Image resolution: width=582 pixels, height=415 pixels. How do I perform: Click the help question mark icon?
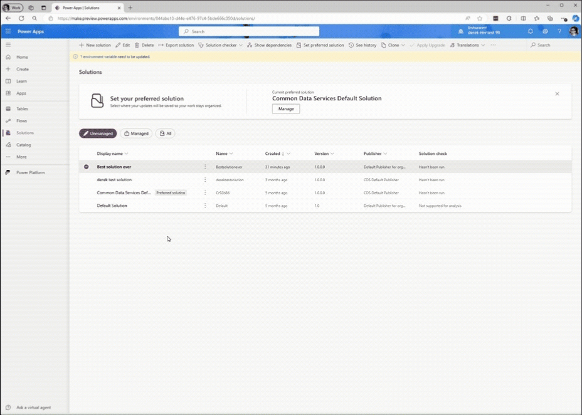pos(559,31)
